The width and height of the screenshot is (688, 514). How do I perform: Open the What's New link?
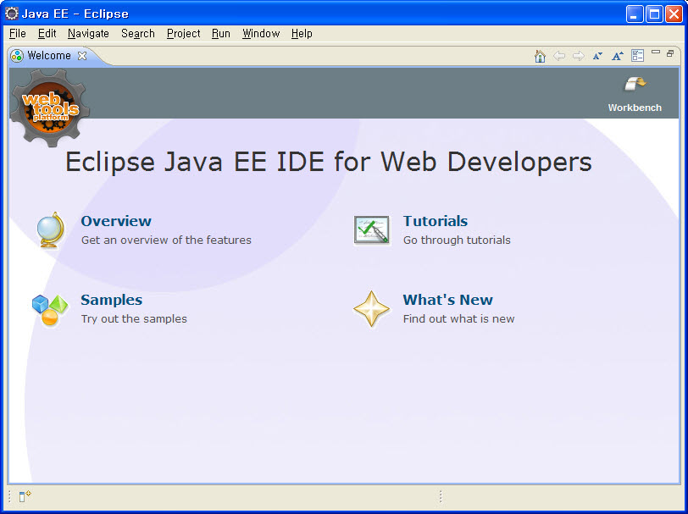(447, 300)
